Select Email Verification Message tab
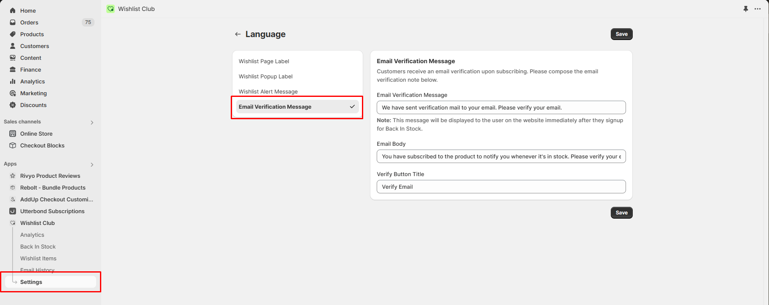Viewport: 769px width, 305px height. coord(297,107)
